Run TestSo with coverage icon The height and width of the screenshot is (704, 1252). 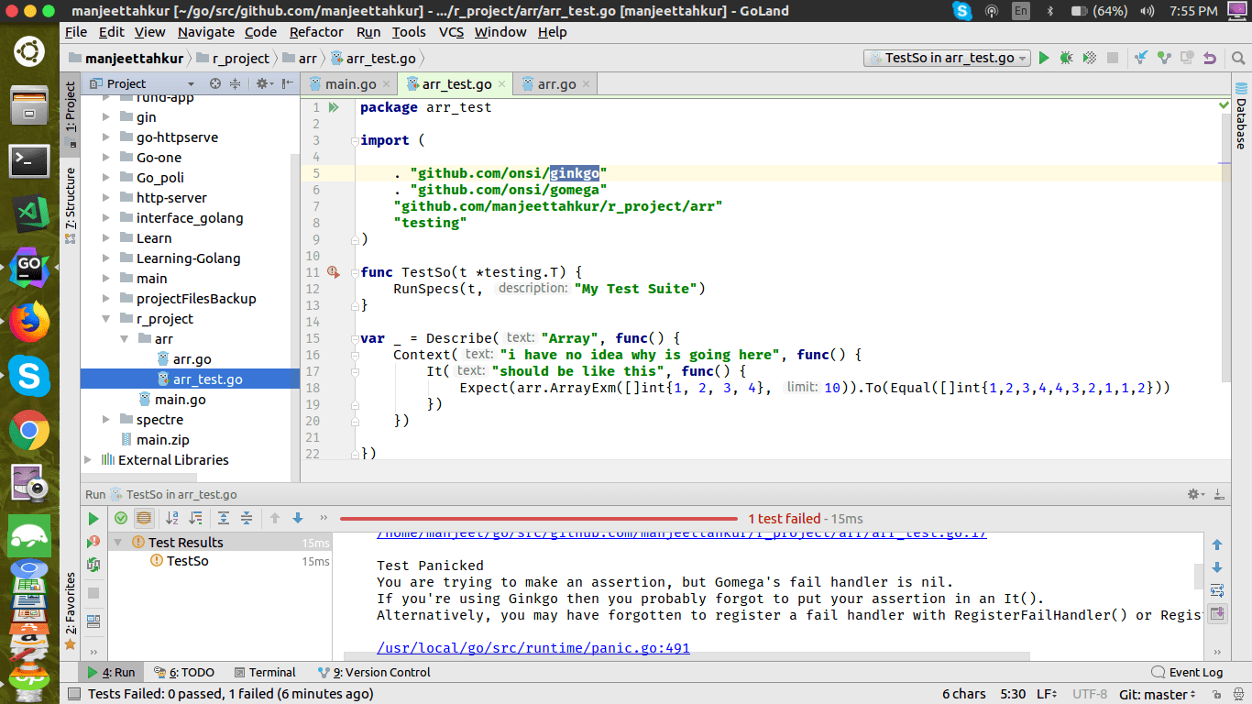1089,57
